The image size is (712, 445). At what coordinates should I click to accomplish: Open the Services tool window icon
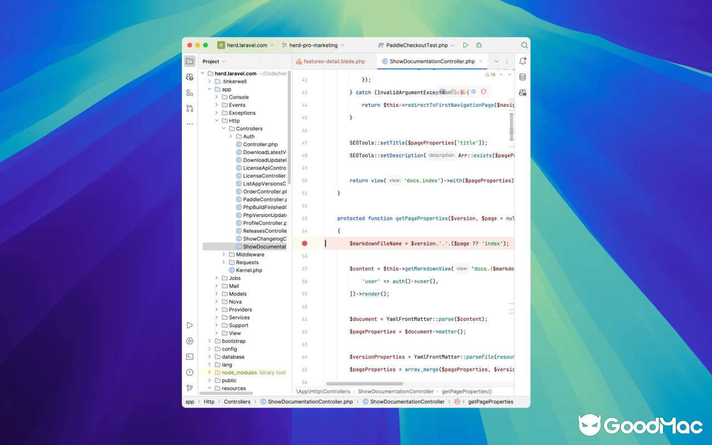coord(190,340)
